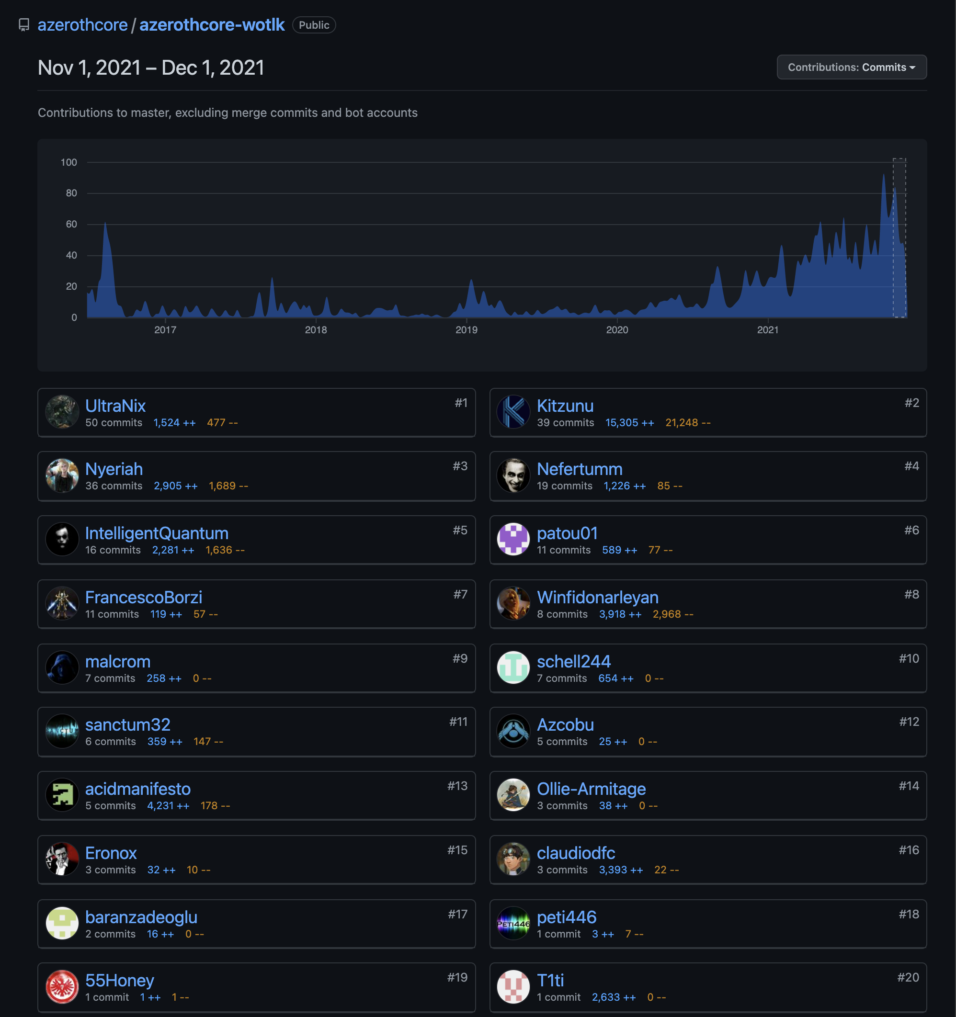The height and width of the screenshot is (1017, 956).
Task: View Nefertumm's 19 commits
Action: tap(565, 486)
